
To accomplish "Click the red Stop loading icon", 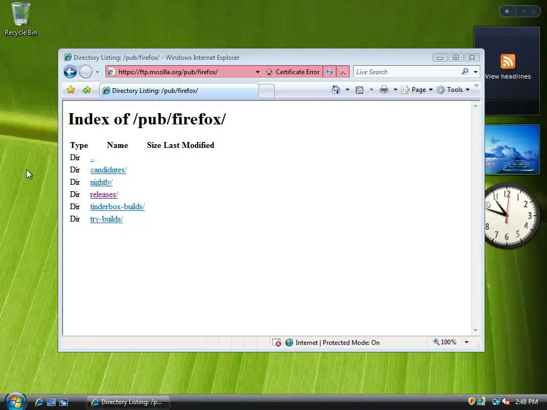I will [x=342, y=72].
